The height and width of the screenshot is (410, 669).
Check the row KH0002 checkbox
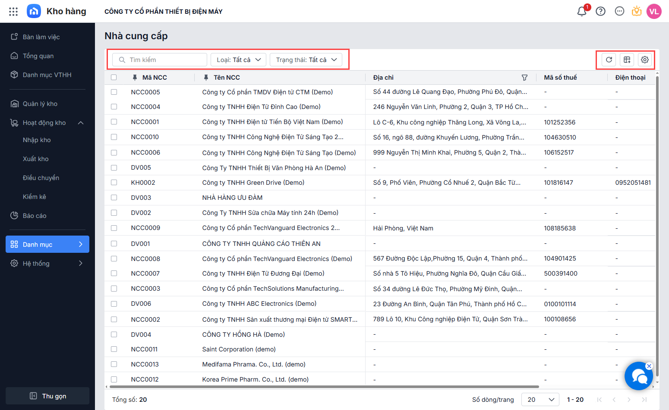[x=114, y=183]
